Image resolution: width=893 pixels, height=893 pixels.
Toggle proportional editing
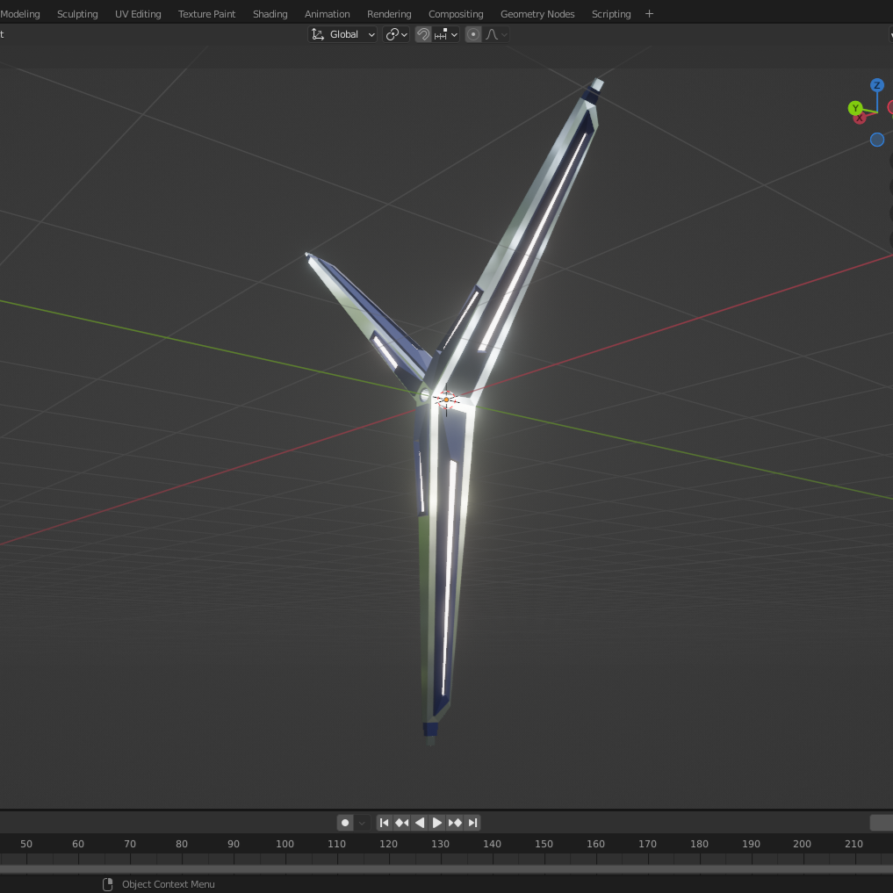(x=473, y=34)
